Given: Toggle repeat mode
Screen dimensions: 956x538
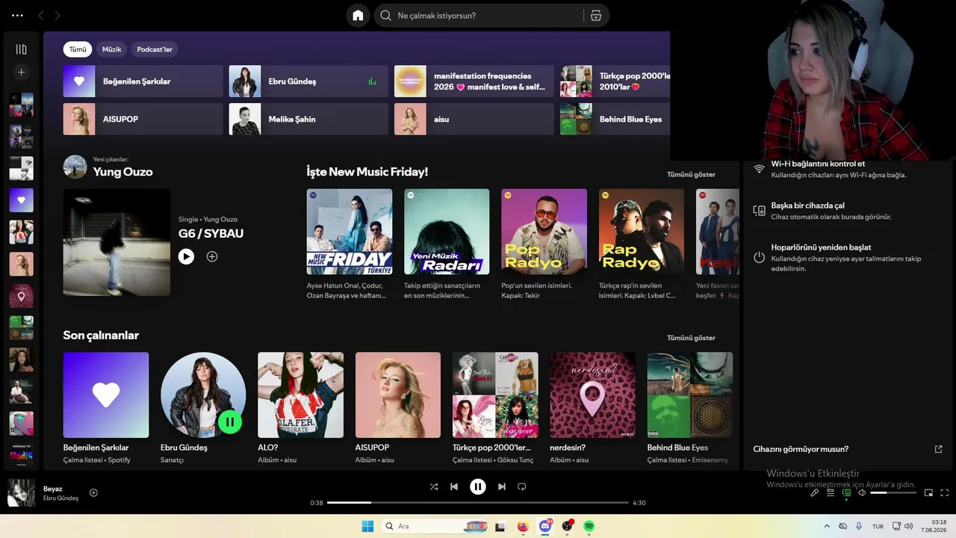Looking at the screenshot, I should (522, 486).
